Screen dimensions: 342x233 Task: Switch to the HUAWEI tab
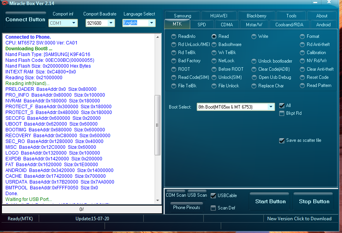point(219,16)
